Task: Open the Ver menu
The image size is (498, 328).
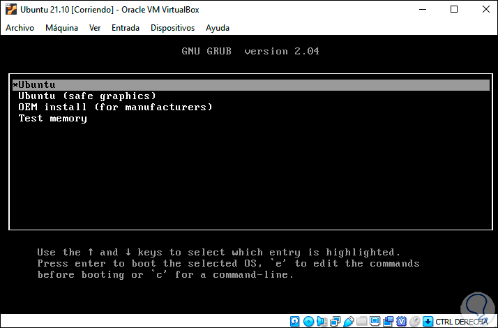Action: tap(95, 28)
